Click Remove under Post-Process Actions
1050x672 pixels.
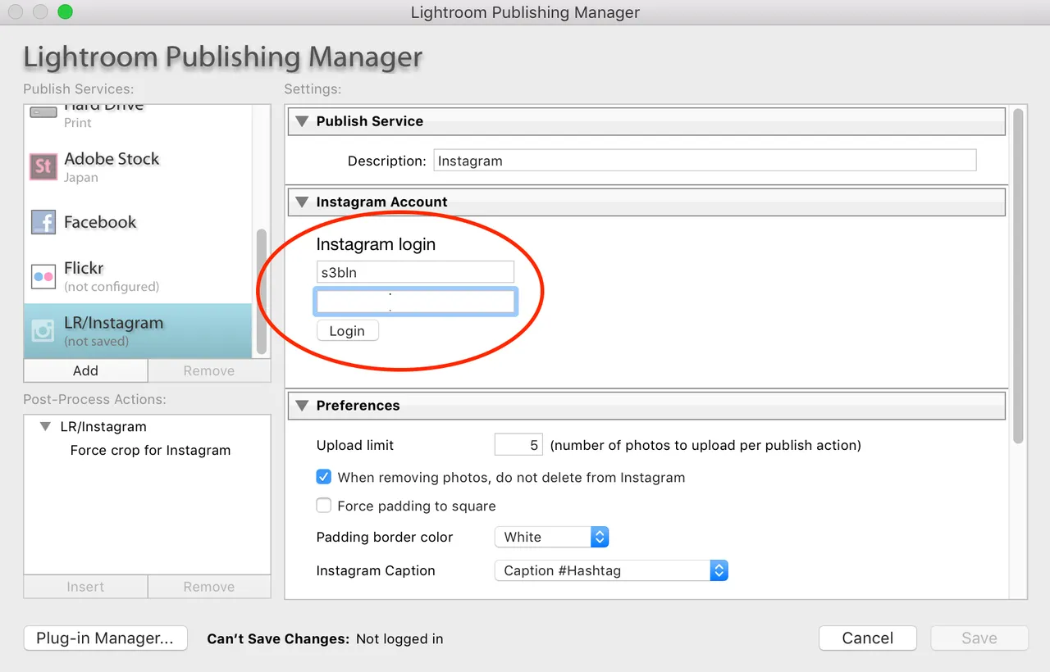point(209,587)
